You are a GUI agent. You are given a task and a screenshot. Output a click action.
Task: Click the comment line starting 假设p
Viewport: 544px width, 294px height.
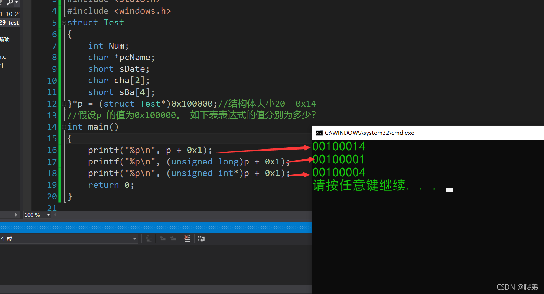(192, 115)
